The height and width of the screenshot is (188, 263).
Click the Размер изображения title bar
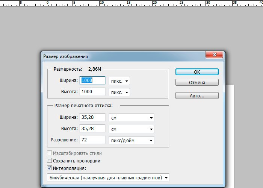coord(120,56)
